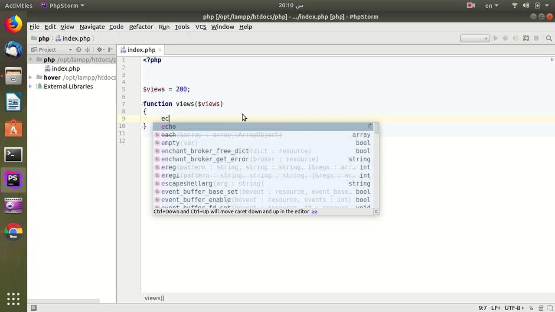Launch Firefox from the dock
Image resolution: width=555 pixels, height=312 pixels.
[13, 24]
